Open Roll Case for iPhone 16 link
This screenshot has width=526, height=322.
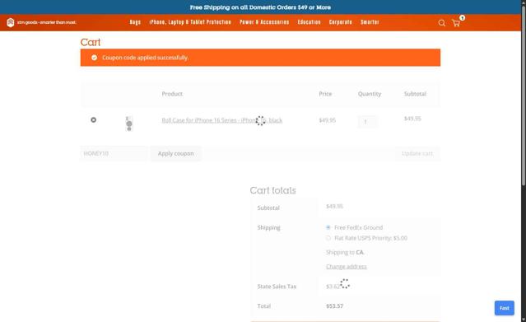click(x=222, y=120)
